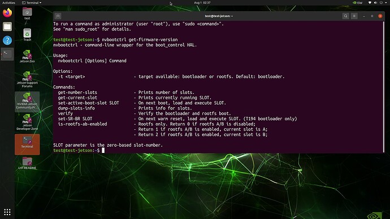The width and height of the screenshot is (390, 219).
Task: Click the terminal command prompt cursor
Action: [103, 150]
